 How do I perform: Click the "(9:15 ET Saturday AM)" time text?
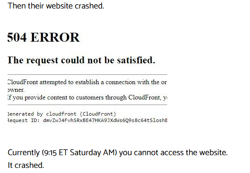(79, 153)
